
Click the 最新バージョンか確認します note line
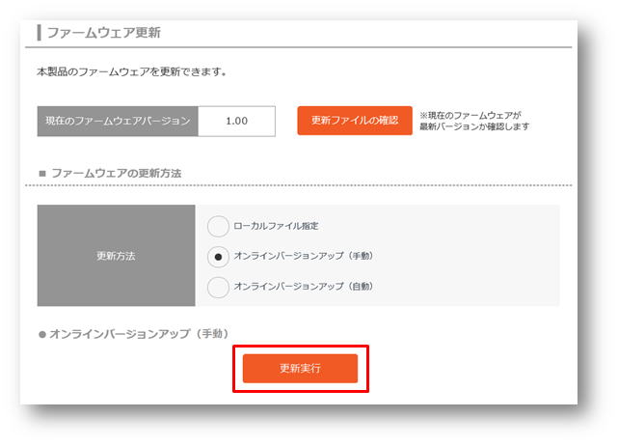click(x=474, y=126)
